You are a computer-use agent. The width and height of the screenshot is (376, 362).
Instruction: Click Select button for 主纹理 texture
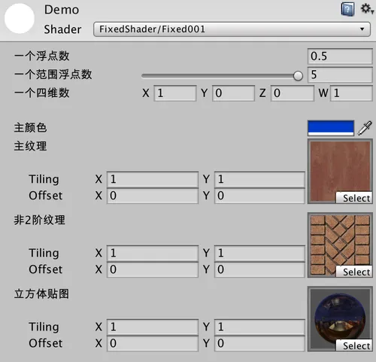(x=354, y=198)
